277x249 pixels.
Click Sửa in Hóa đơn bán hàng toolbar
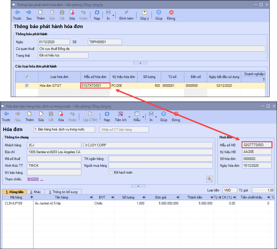coord(41,117)
